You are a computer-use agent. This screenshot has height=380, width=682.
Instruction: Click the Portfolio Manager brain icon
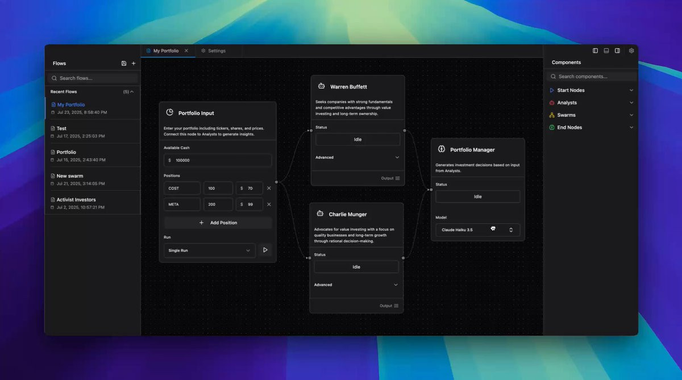tap(442, 149)
